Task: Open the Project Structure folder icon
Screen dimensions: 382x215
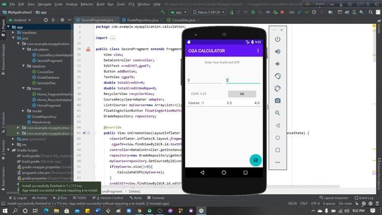Action: [x=330, y=12]
